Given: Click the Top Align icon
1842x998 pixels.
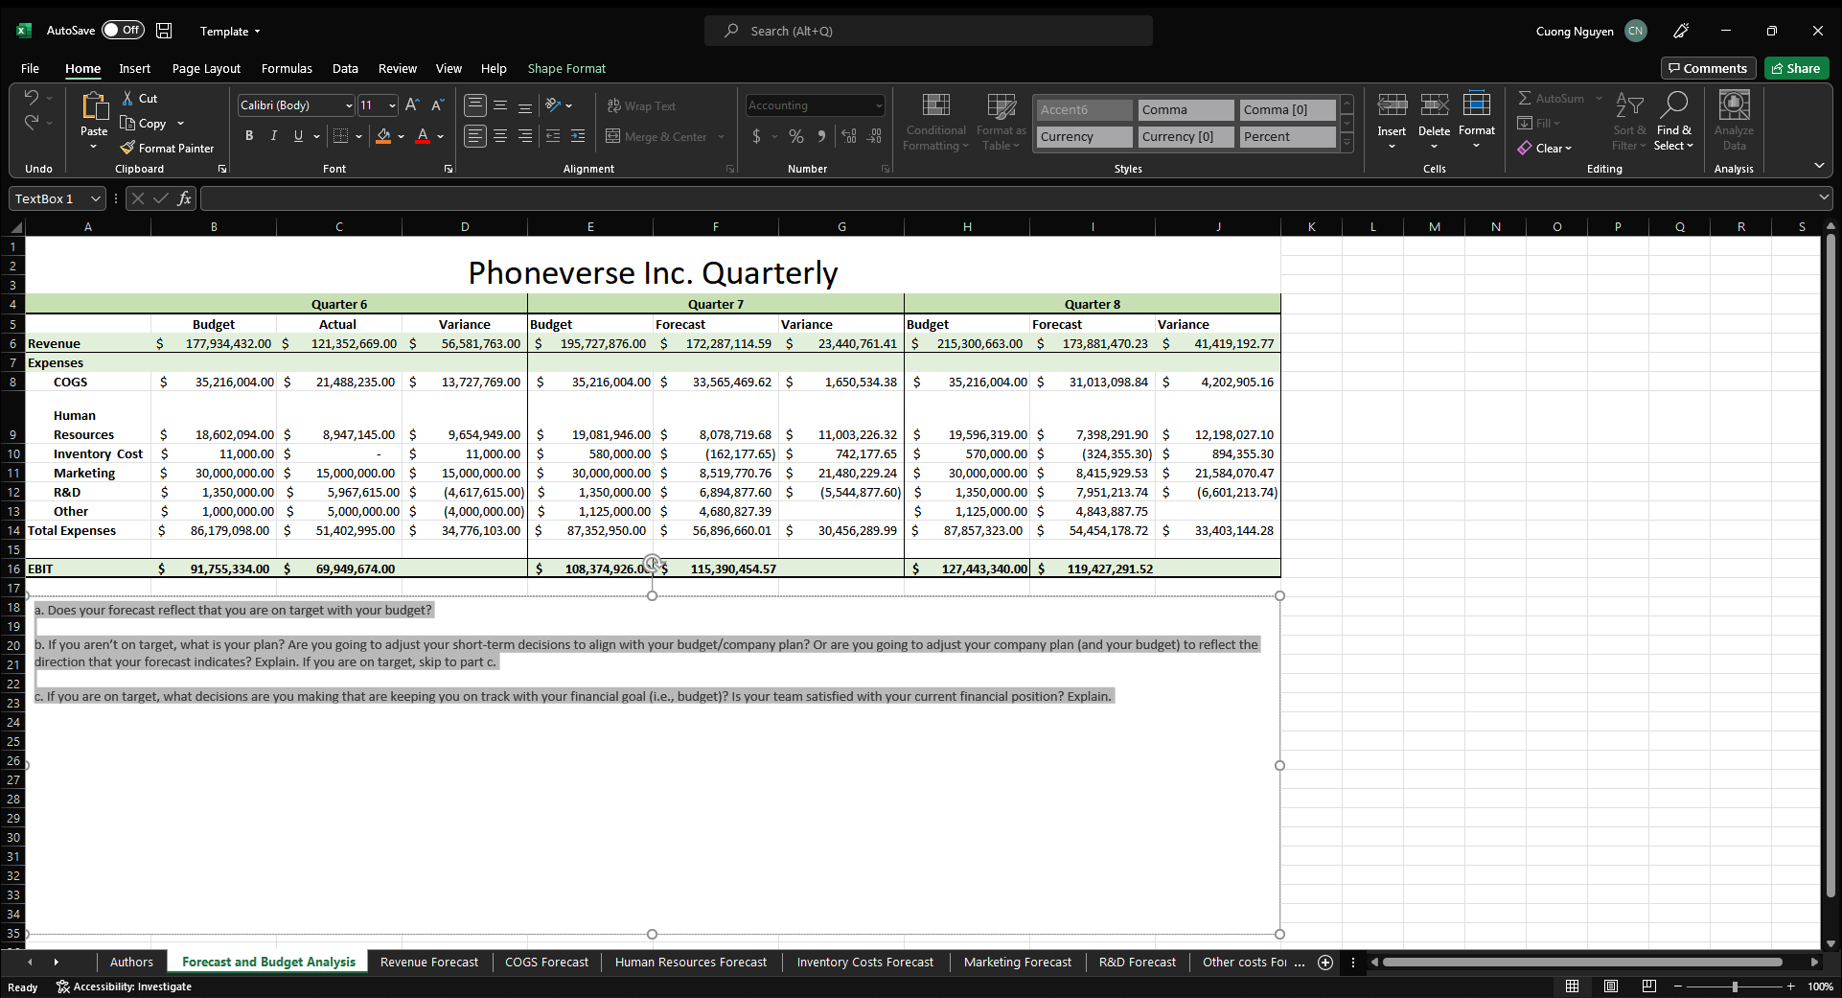Looking at the screenshot, I should 475,105.
